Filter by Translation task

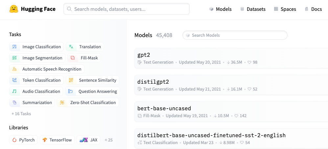pos(85,47)
